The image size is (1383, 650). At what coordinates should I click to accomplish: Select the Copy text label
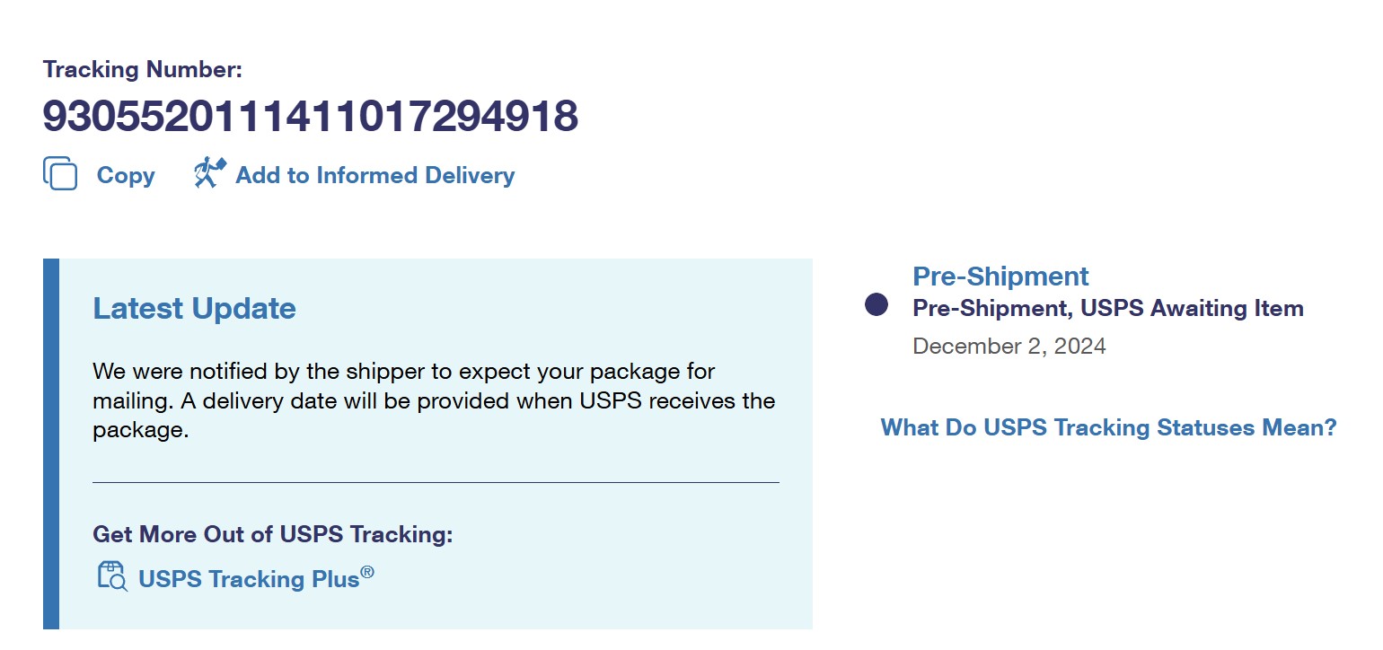click(x=126, y=175)
